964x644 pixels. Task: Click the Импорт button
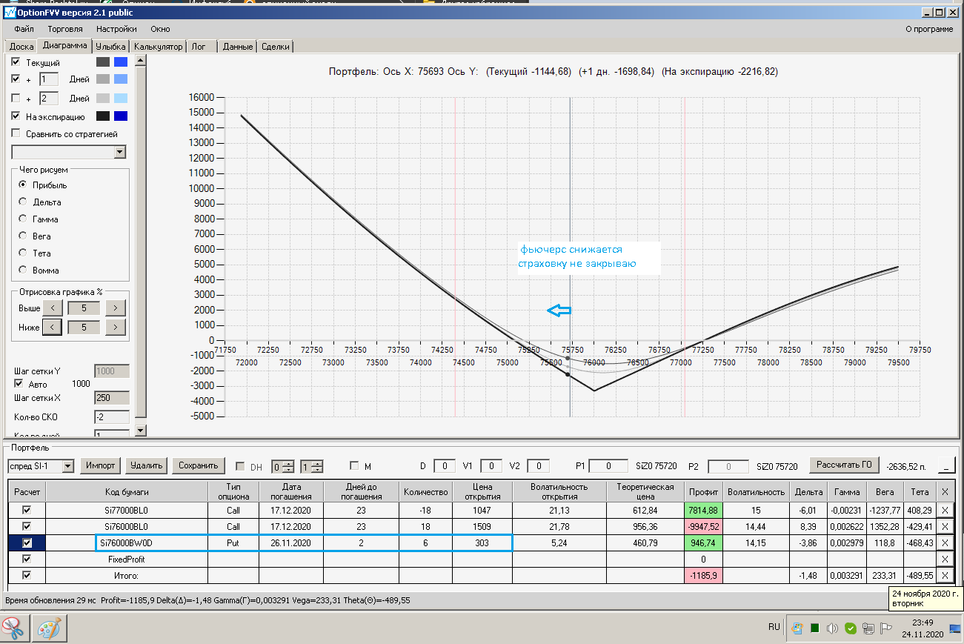point(100,465)
